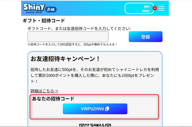Viewport: 192px width, 127px height.
Task: Copy invitation code with the VWPz2rWd button
Action: coord(95,109)
